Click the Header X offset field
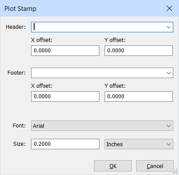The height and width of the screenshot is (175, 179). [x=65, y=51]
